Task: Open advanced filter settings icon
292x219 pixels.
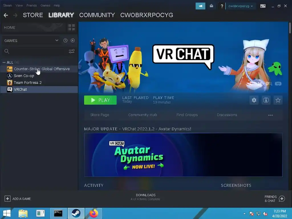Action: pos(72,51)
